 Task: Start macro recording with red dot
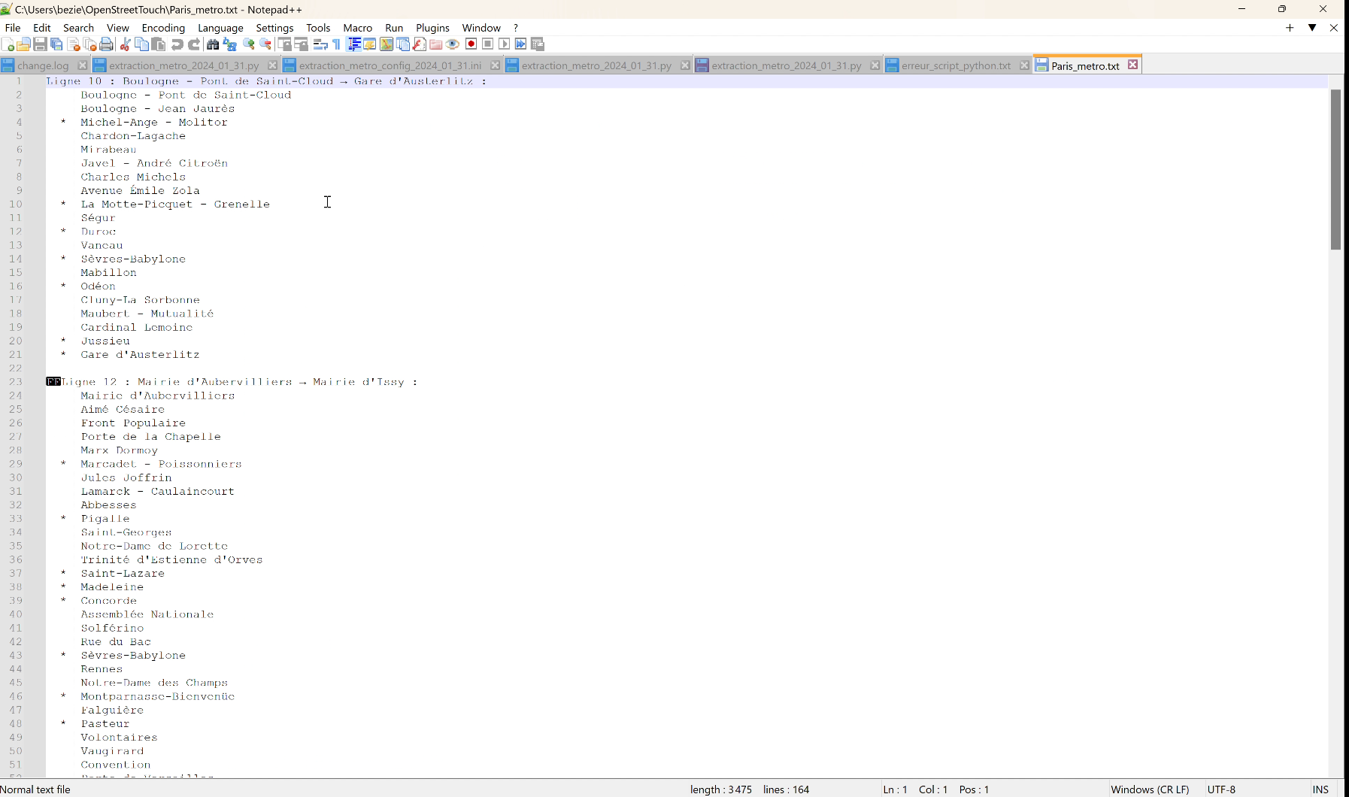[x=471, y=44]
